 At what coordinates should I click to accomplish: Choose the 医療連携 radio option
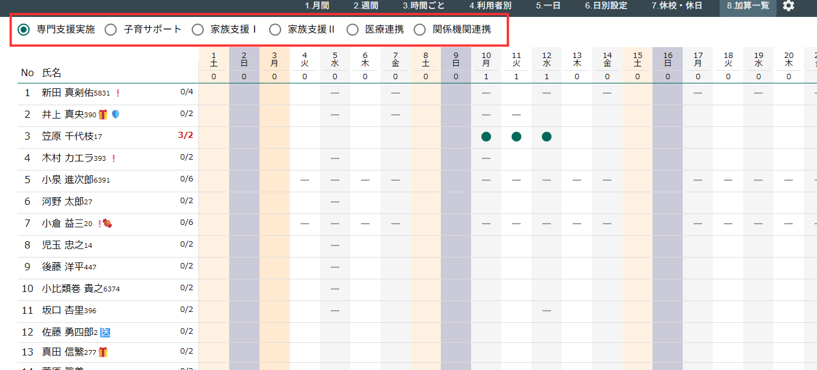[353, 30]
